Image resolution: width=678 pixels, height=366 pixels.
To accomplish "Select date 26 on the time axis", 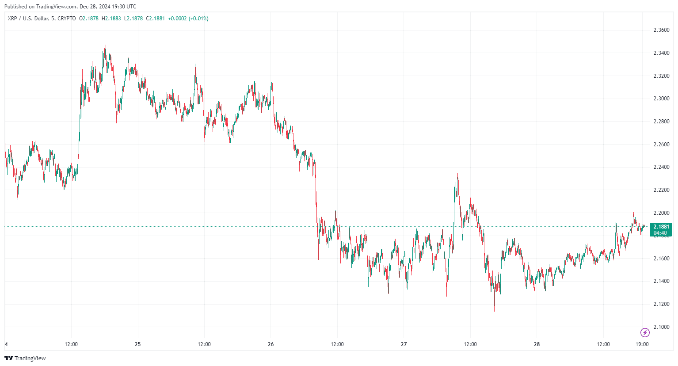I will (x=271, y=344).
